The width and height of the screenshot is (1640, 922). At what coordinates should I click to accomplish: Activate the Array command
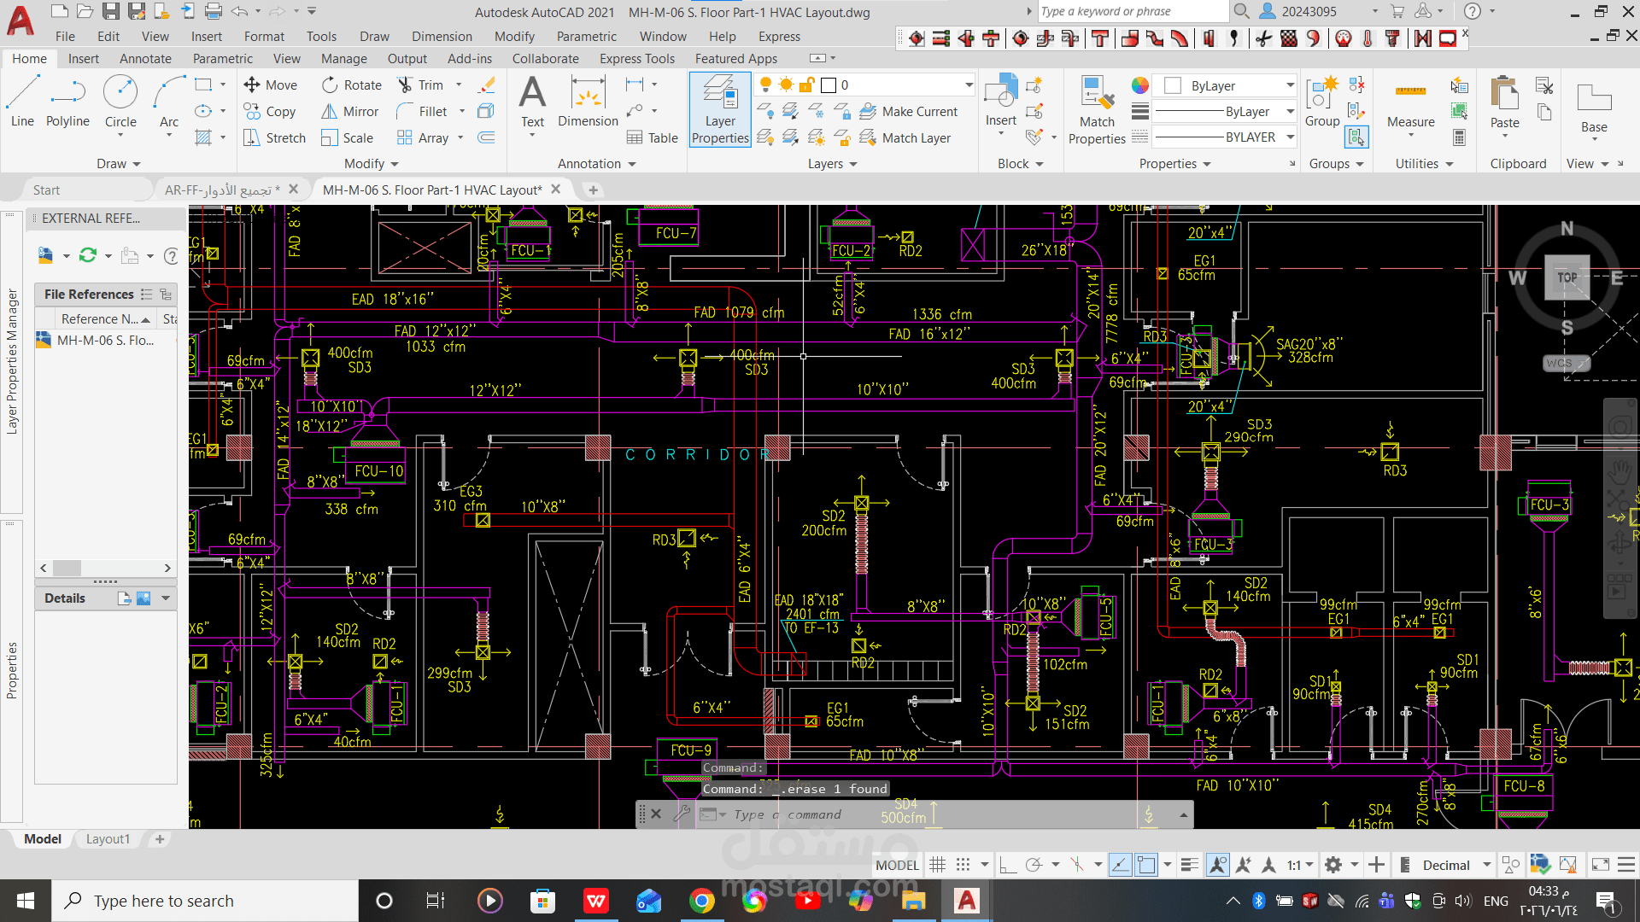423,137
